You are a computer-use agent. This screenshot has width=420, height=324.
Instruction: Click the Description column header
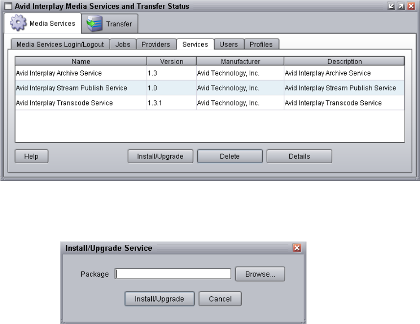[344, 61]
